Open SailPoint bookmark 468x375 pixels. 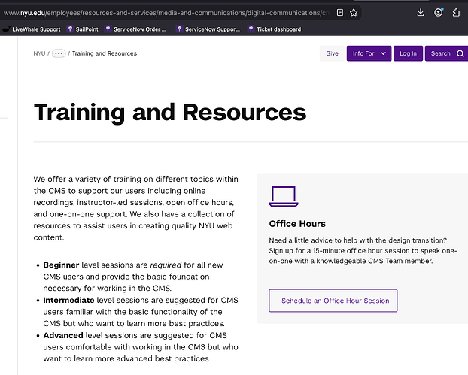pyautogui.click(x=83, y=29)
